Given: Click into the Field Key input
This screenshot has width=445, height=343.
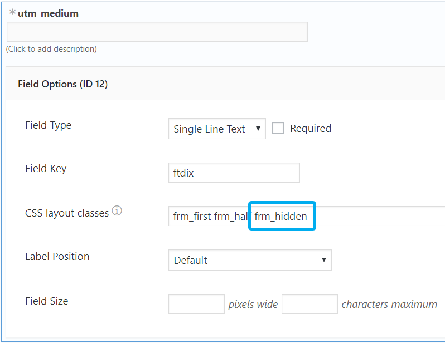Looking at the screenshot, I should tap(234, 173).
